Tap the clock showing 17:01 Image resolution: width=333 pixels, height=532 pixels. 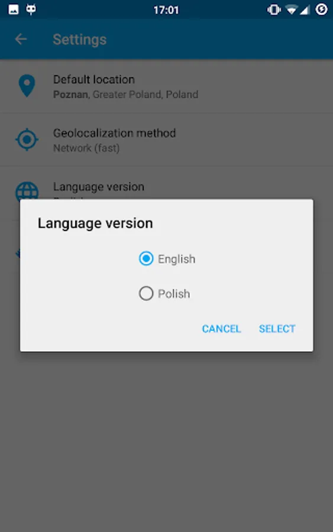[166, 10]
